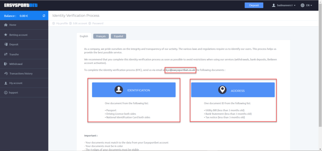Click the Support info icon
This screenshot has height=151, width=322.
point(6,93)
